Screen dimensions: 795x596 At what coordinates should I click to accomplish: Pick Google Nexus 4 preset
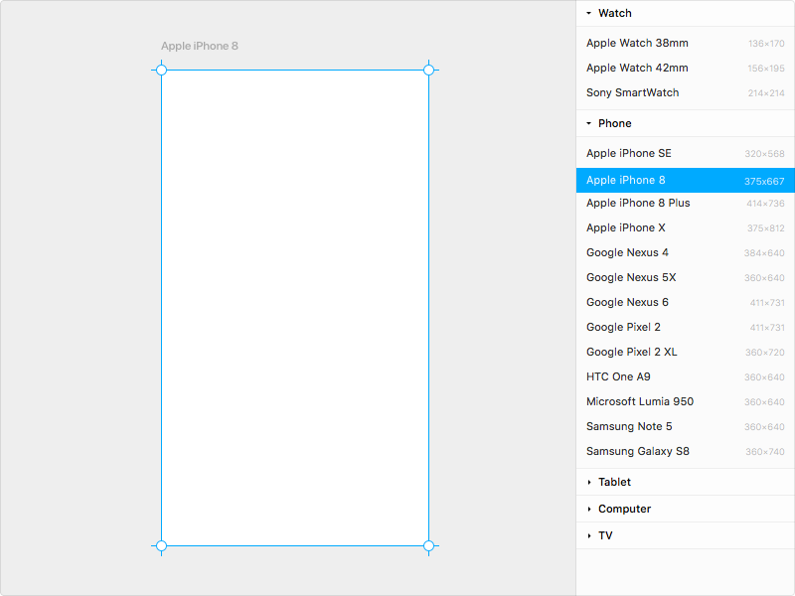686,252
